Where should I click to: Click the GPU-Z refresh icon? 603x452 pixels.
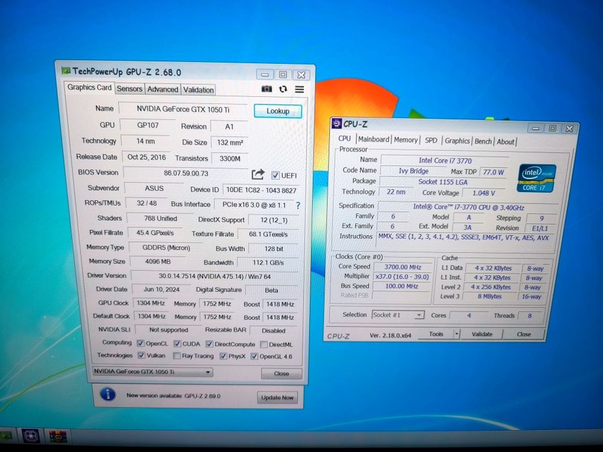click(283, 89)
